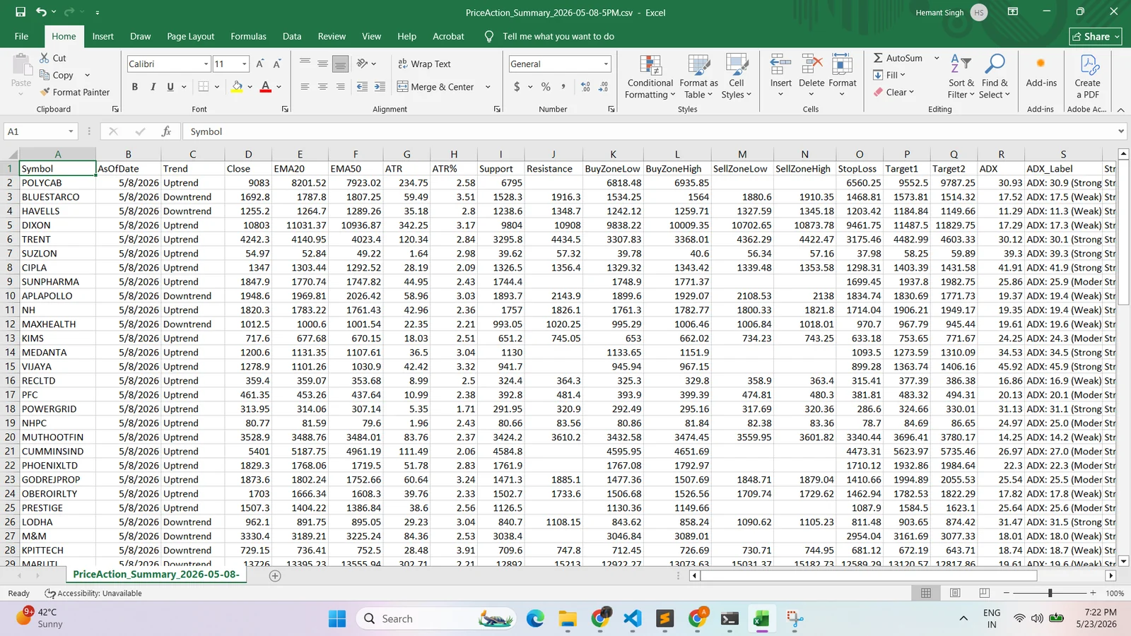Open the Format cells menu
The width and height of the screenshot is (1131, 636).
[842, 76]
